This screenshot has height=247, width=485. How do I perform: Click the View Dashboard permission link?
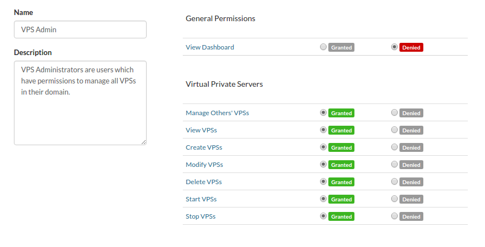click(x=209, y=47)
